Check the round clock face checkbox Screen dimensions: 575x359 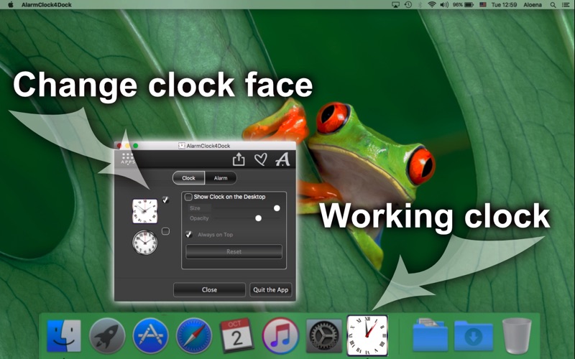pos(165,231)
